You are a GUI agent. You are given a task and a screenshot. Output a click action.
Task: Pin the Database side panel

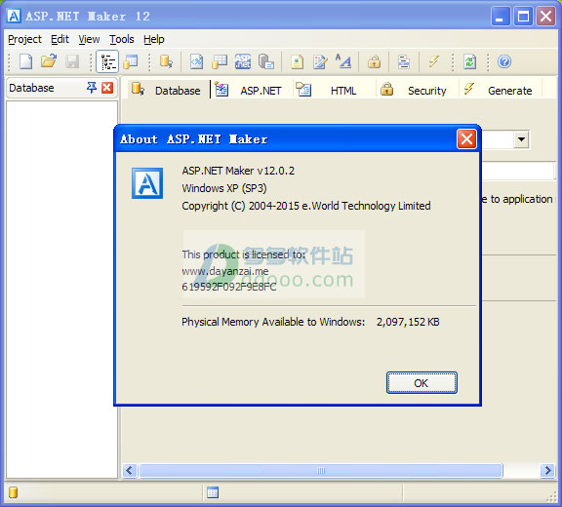[92, 88]
